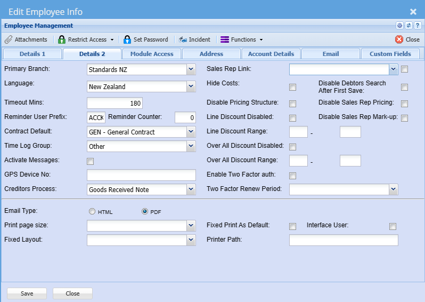
Task: Open help via the question mark icon
Action: 417,26
